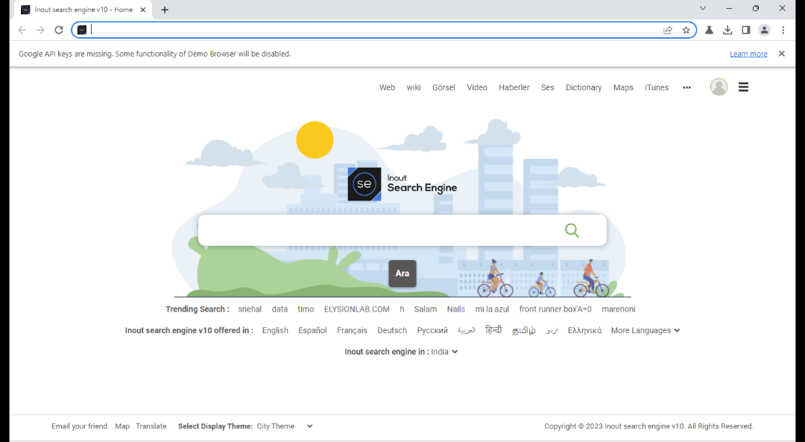This screenshot has width=805, height=442.
Task: Click trending search data
Action: pyautogui.click(x=280, y=309)
